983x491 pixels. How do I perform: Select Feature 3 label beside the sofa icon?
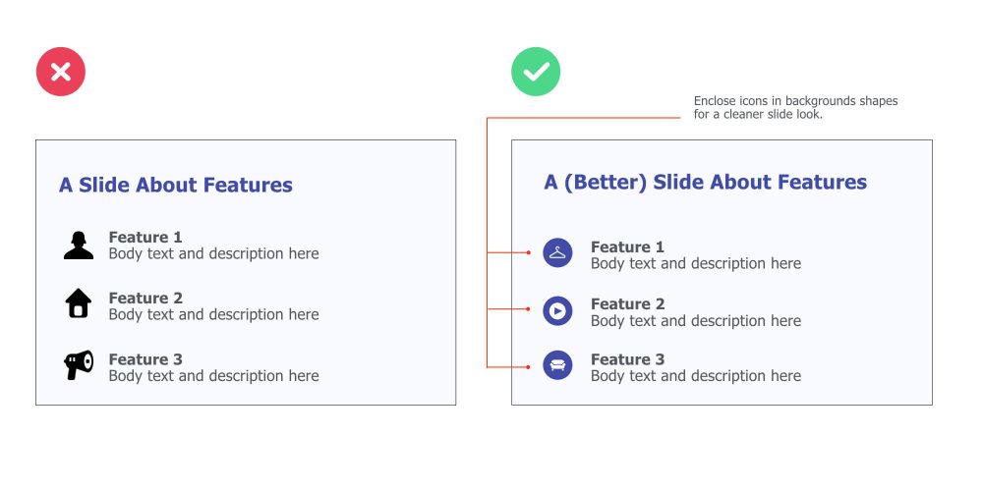click(x=627, y=359)
